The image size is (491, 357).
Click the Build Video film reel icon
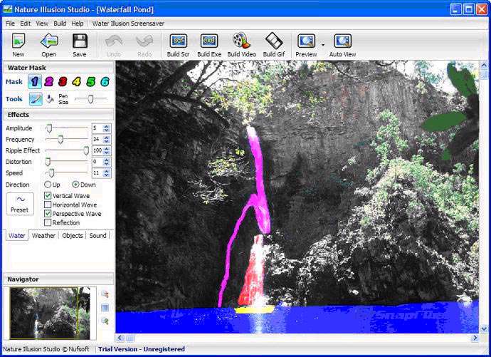tap(241, 41)
